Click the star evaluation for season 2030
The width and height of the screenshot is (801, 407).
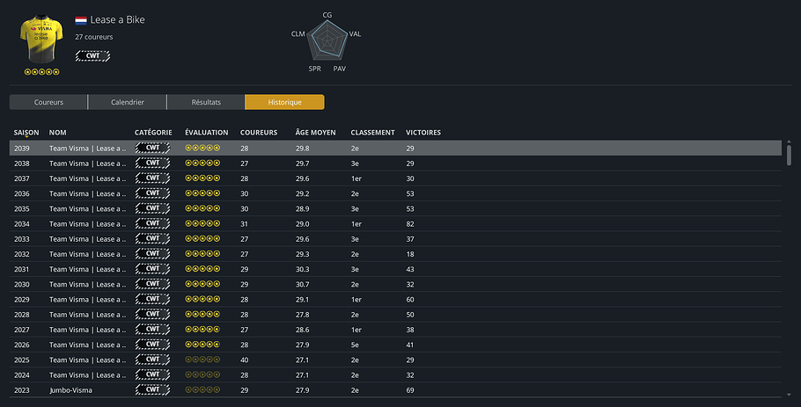coord(202,284)
